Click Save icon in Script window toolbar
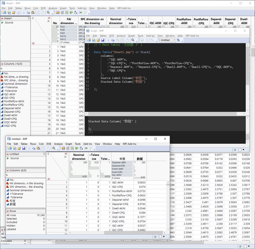This screenshot has height=249, width=255. click(103, 40)
